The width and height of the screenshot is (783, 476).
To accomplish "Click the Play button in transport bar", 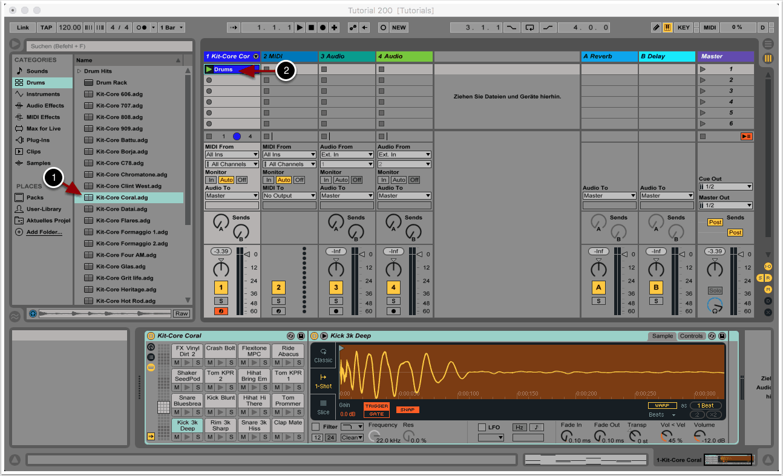I will (x=300, y=28).
